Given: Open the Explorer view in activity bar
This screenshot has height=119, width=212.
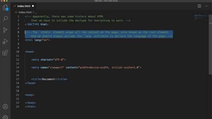Looking at the screenshot, I should click(5, 8).
